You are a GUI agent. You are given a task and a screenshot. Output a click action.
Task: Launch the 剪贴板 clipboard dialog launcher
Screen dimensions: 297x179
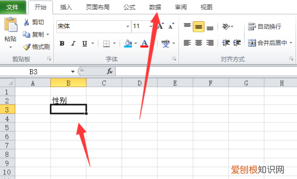[x=49, y=59]
